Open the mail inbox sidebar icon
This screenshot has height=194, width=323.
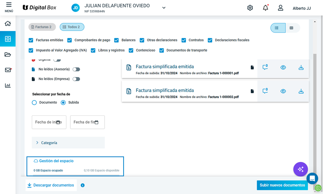(8, 70)
